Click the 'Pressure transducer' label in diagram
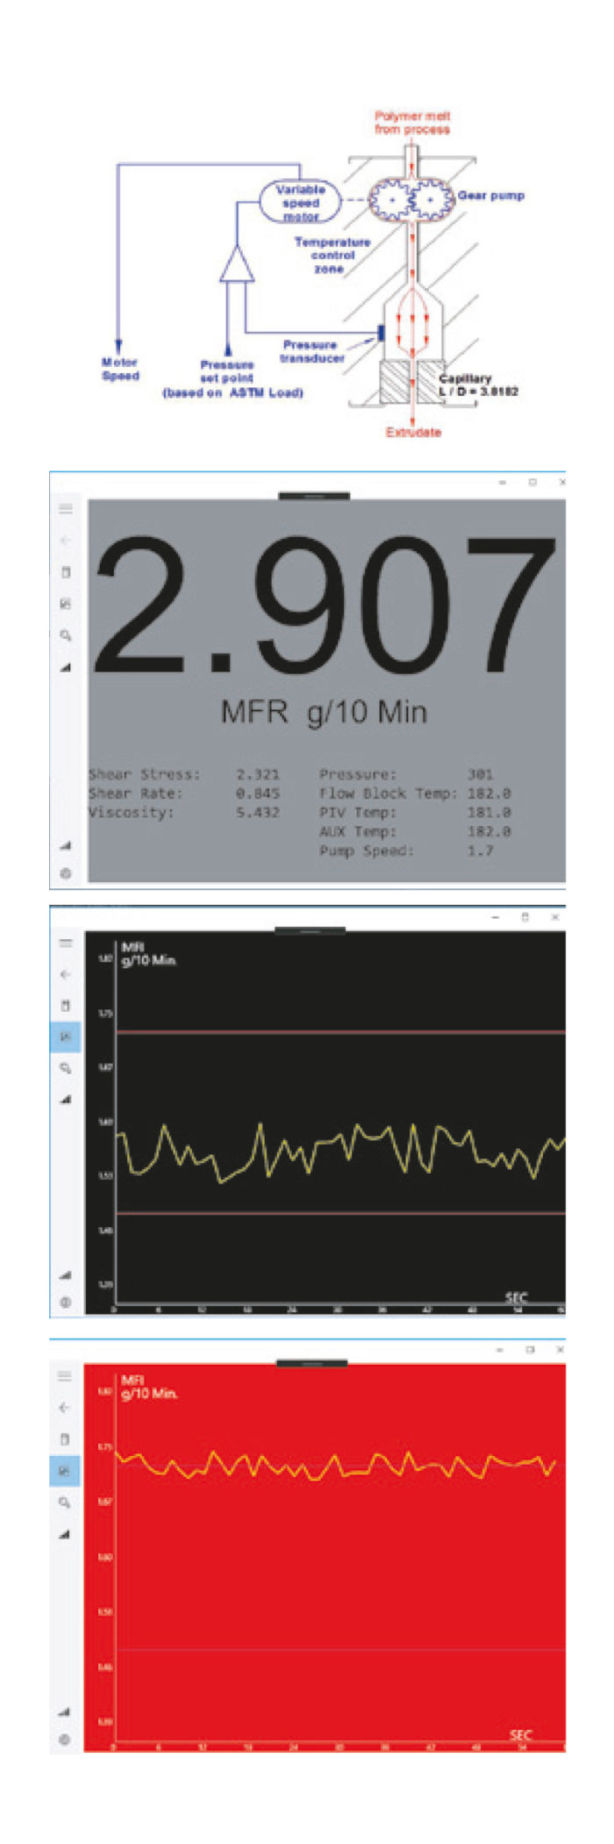 [x=312, y=351]
